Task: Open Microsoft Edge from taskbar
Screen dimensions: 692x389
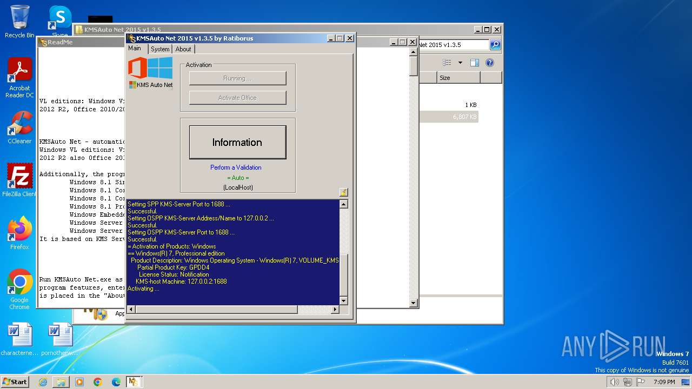Action: [x=116, y=382]
